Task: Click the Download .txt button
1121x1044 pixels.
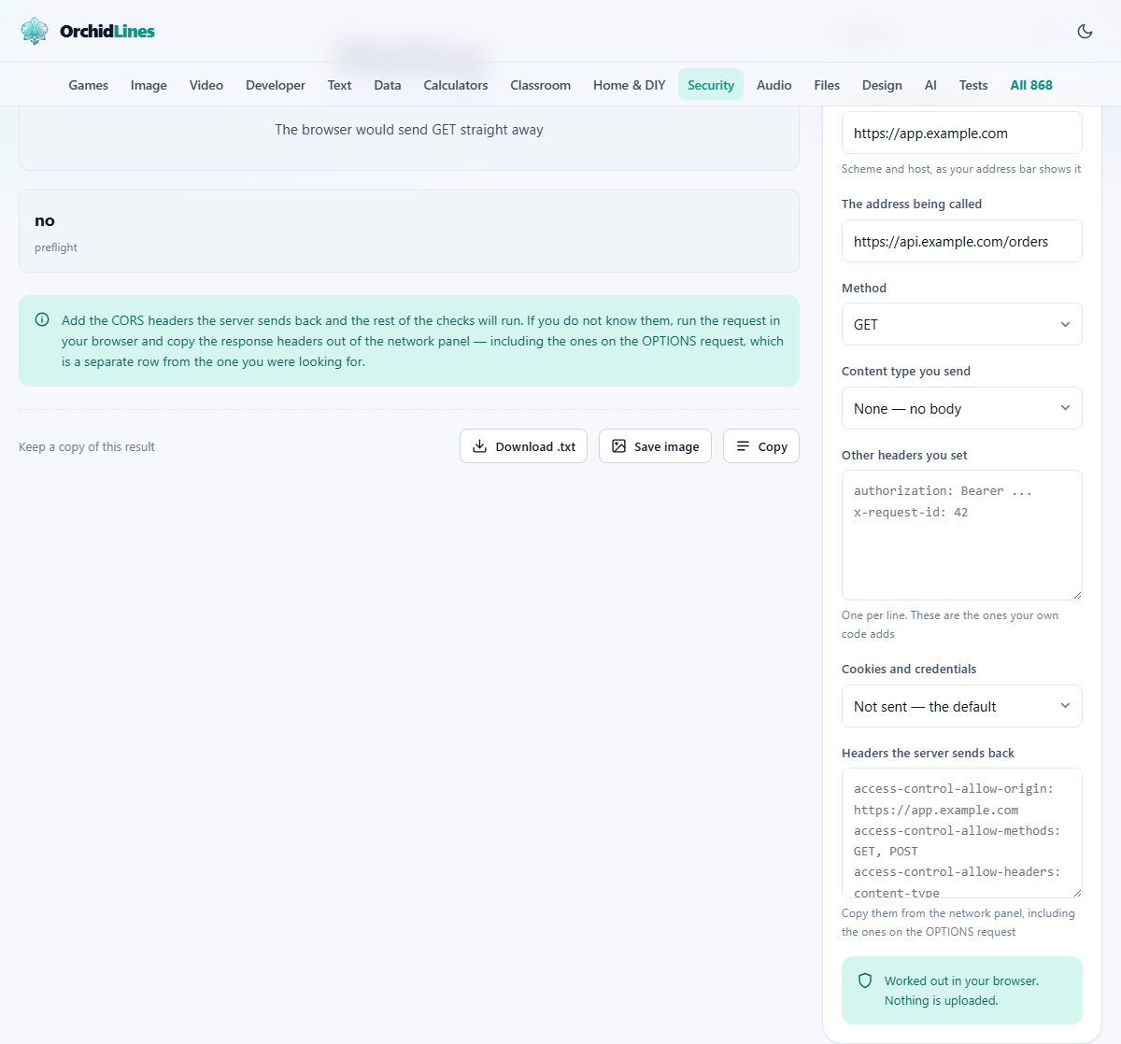Action: [523, 446]
